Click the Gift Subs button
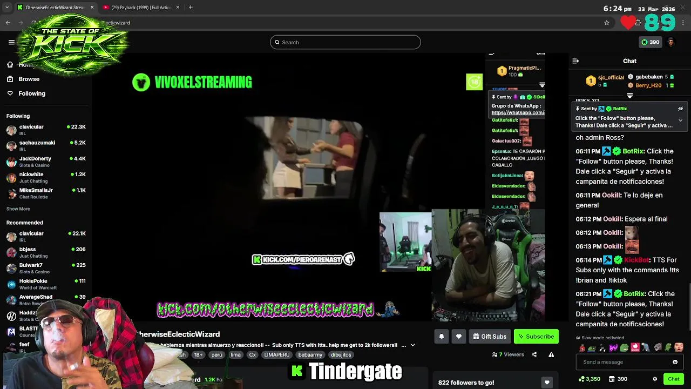 pos(490,337)
